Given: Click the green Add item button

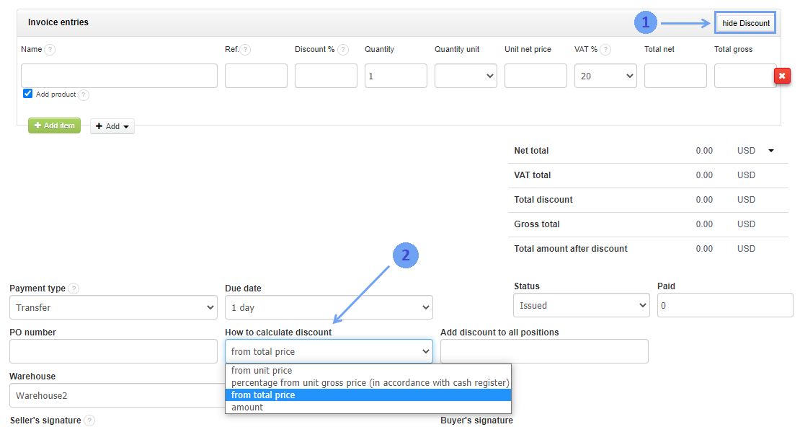Looking at the screenshot, I should tap(54, 126).
